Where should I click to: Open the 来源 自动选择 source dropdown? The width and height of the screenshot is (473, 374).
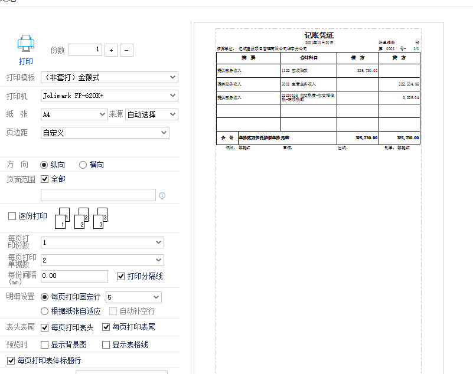click(x=152, y=114)
